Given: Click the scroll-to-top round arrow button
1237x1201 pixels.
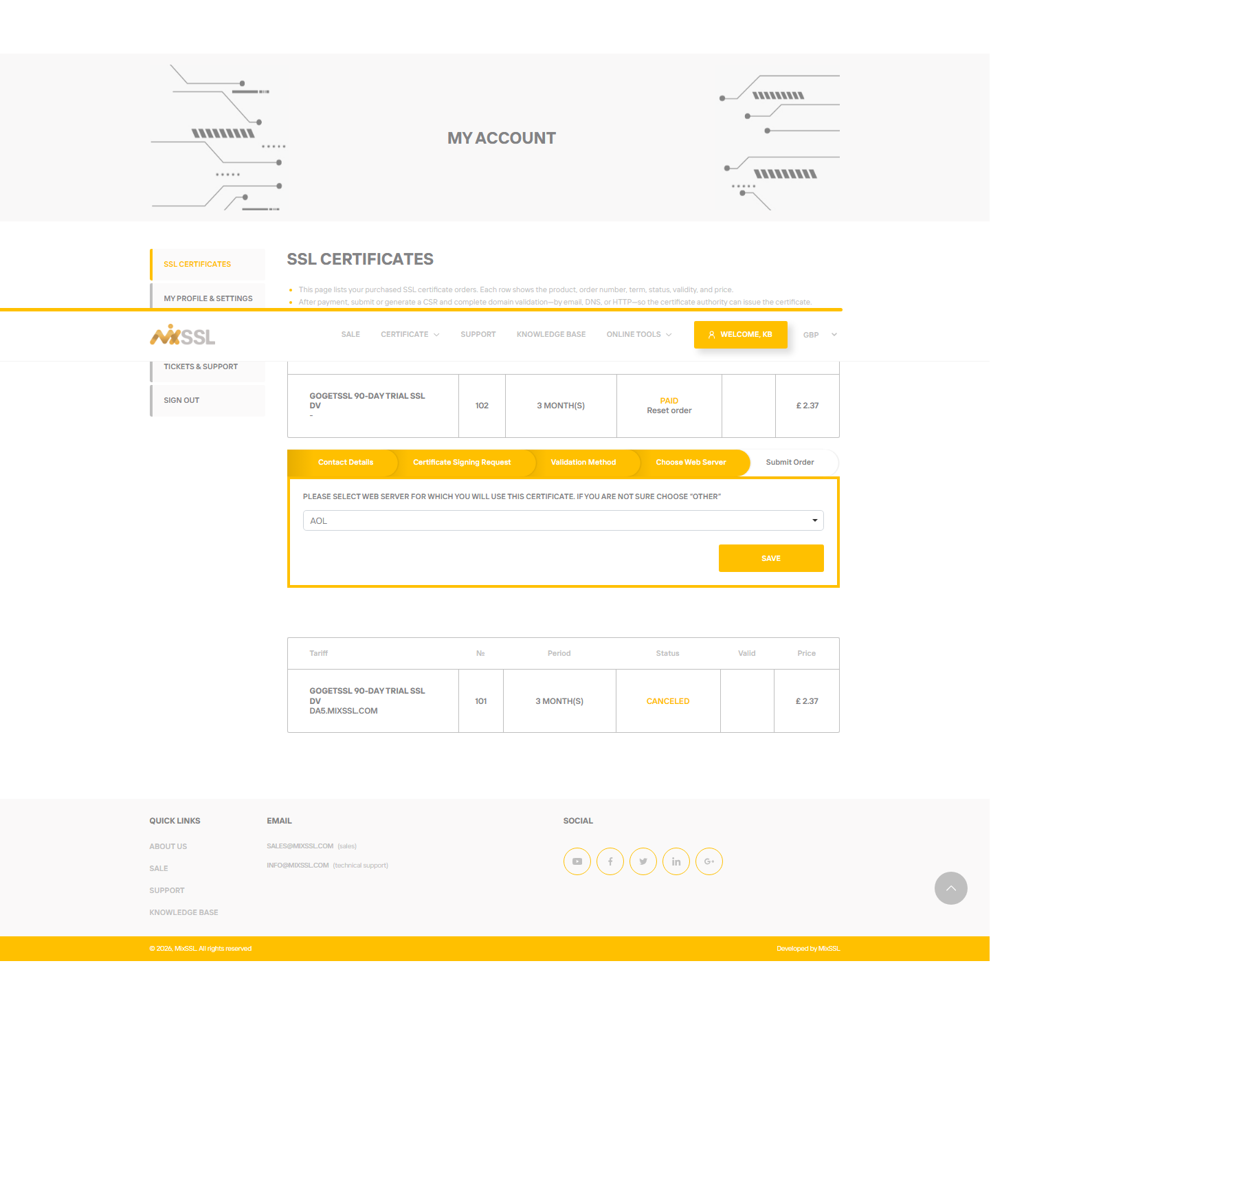Looking at the screenshot, I should [951, 888].
